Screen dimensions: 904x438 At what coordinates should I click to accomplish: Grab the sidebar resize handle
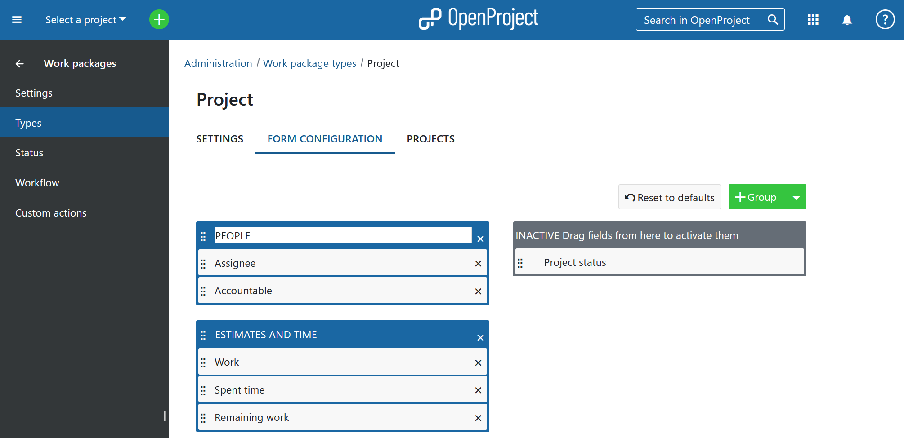point(165,416)
